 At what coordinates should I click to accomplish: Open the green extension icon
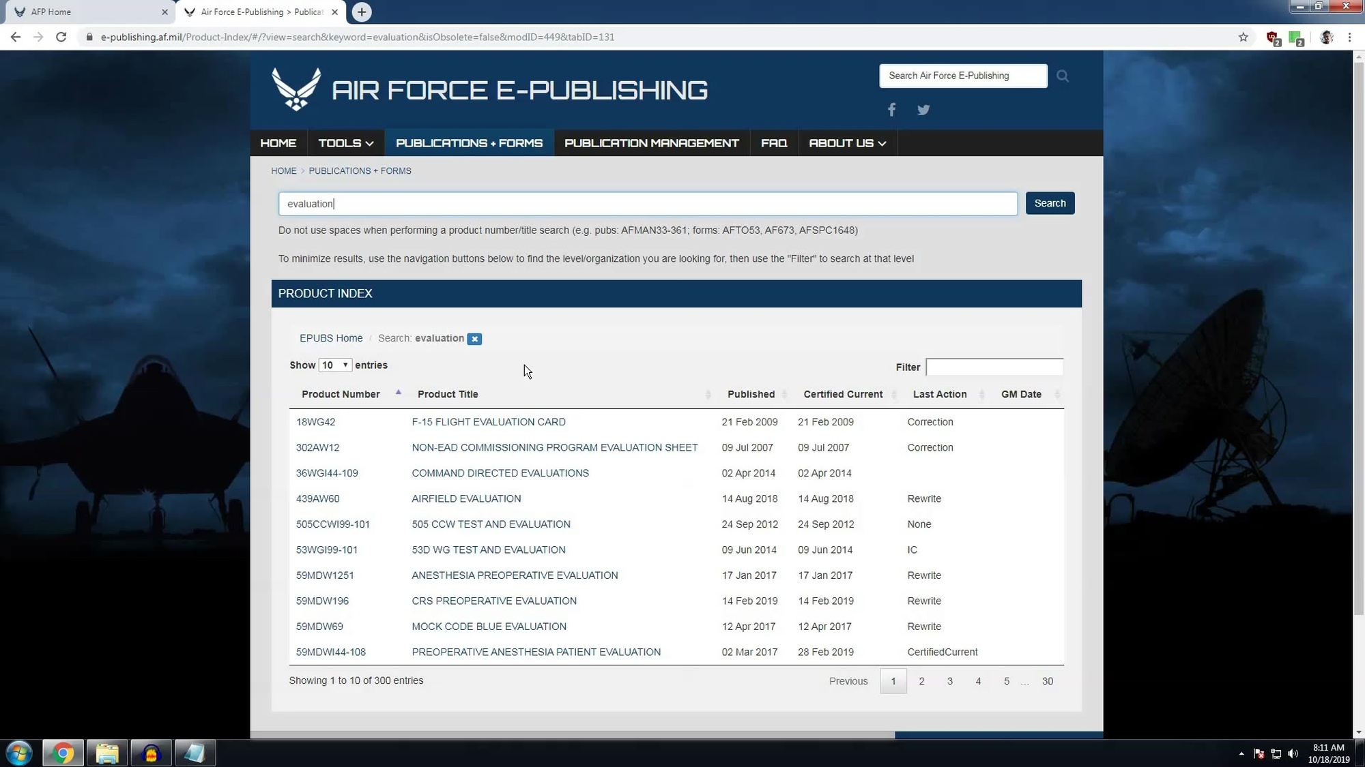click(x=1296, y=38)
